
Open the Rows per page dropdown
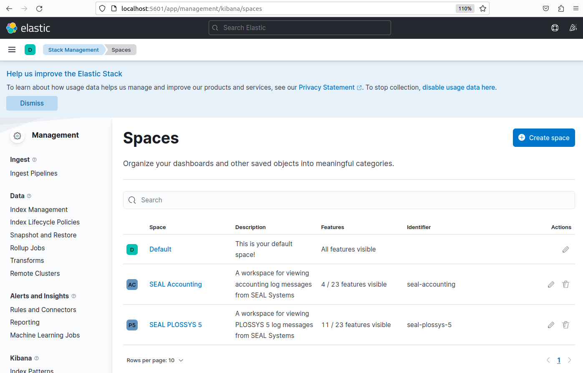click(155, 360)
